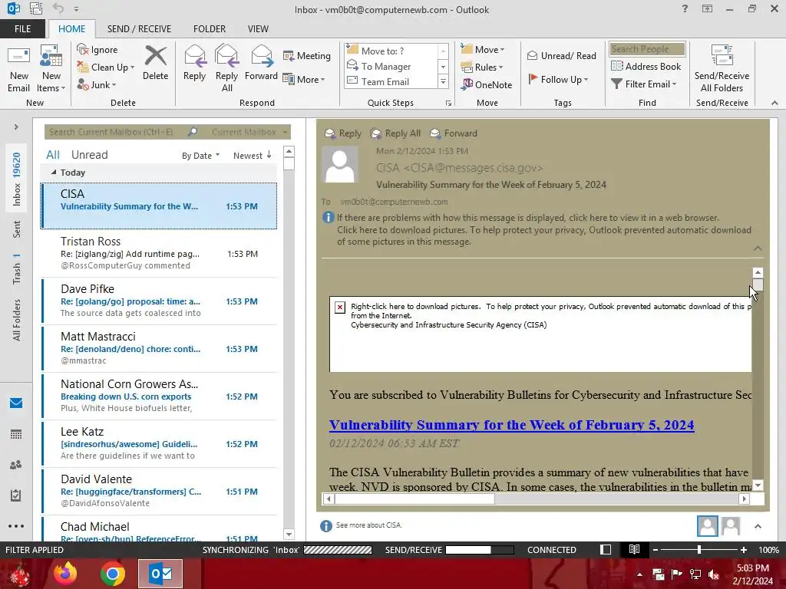Open the Move dropdown

(x=483, y=49)
